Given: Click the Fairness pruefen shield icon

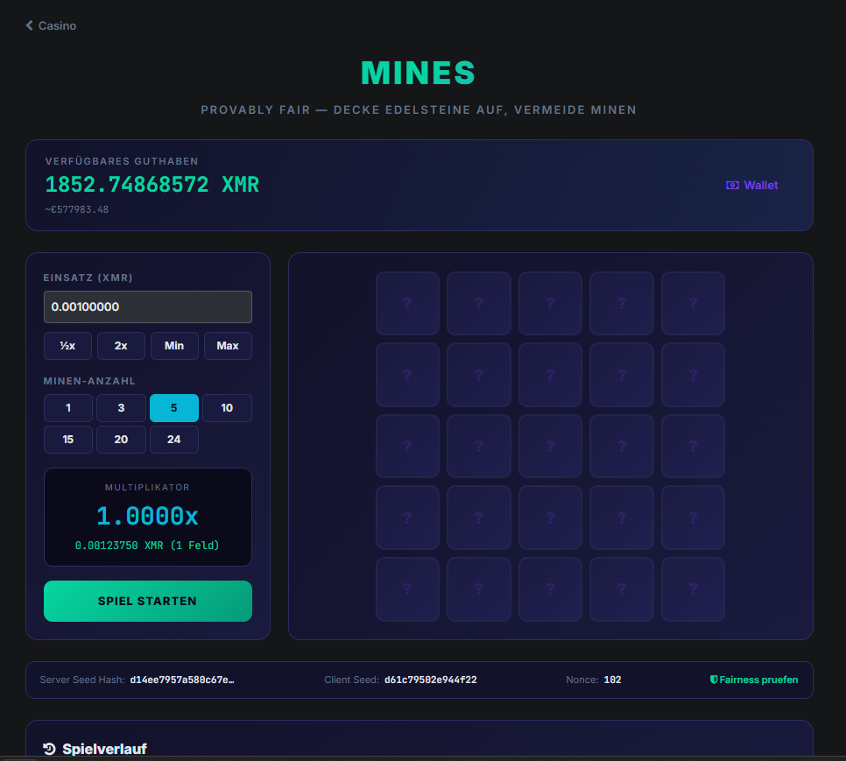Looking at the screenshot, I should pyautogui.click(x=713, y=680).
